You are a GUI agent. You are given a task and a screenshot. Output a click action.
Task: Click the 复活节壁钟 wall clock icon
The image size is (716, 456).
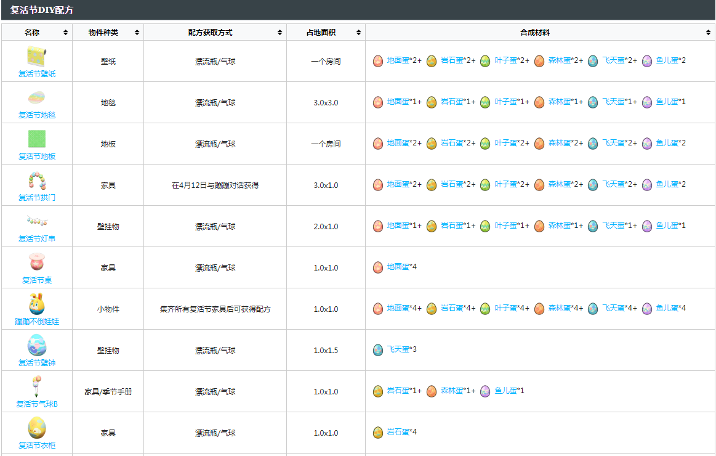coord(36,345)
